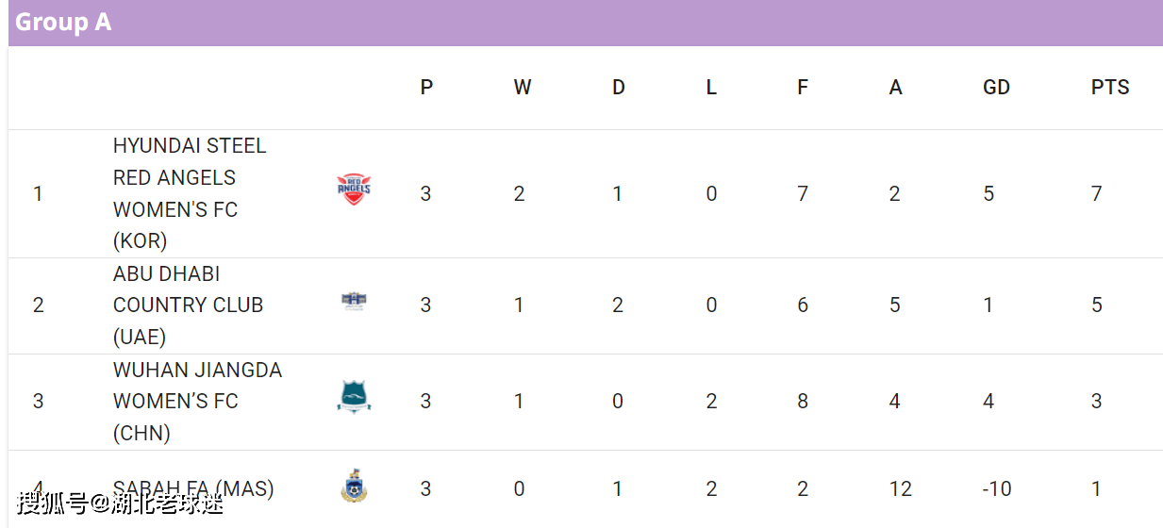The width and height of the screenshot is (1163, 528).
Task: Open the Hyundai Steel Red Angels team name
Action: pyautogui.click(x=190, y=193)
